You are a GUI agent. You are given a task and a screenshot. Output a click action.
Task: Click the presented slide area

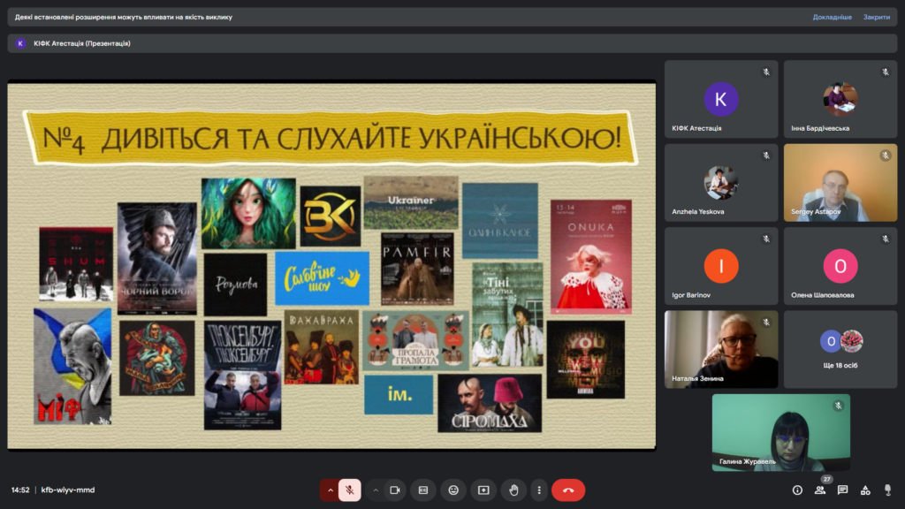point(331,265)
